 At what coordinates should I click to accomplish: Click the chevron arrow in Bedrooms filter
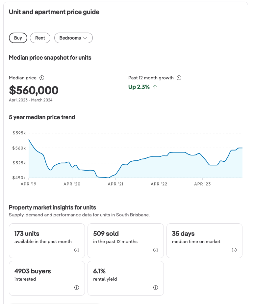point(85,38)
